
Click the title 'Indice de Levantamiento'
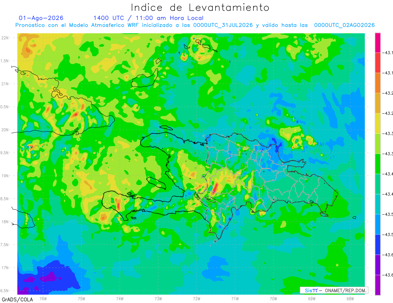coord(200,7)
